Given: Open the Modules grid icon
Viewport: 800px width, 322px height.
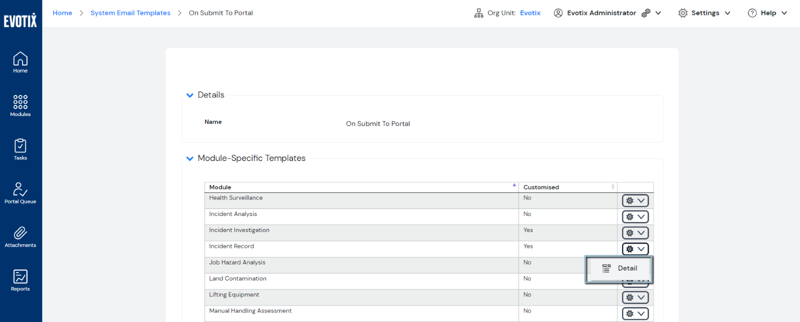Looking at the screenshot, I should (x=20, y=105).
